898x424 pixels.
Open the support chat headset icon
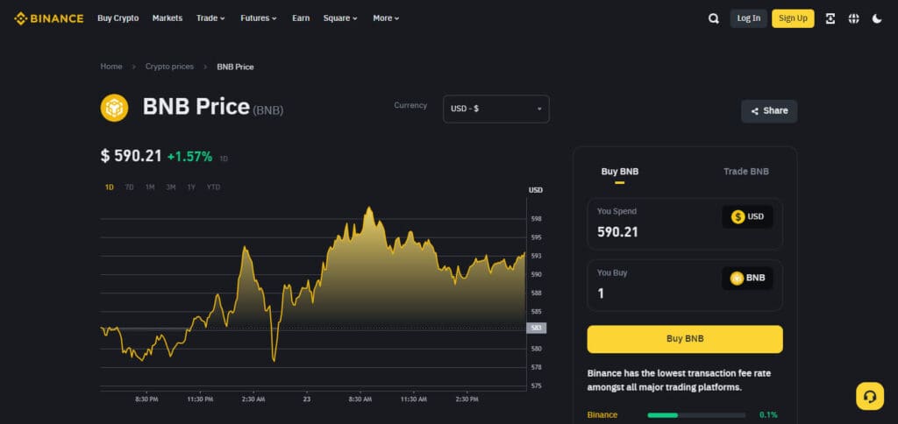click(870, 396)
